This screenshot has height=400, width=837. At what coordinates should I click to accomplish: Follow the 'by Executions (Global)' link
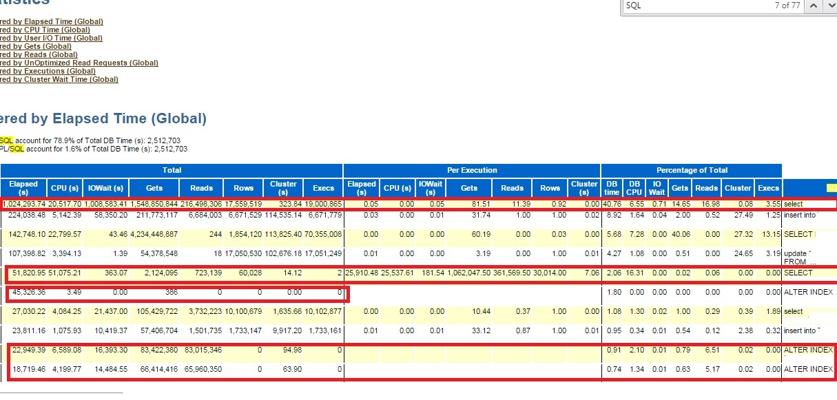[48, 71]
